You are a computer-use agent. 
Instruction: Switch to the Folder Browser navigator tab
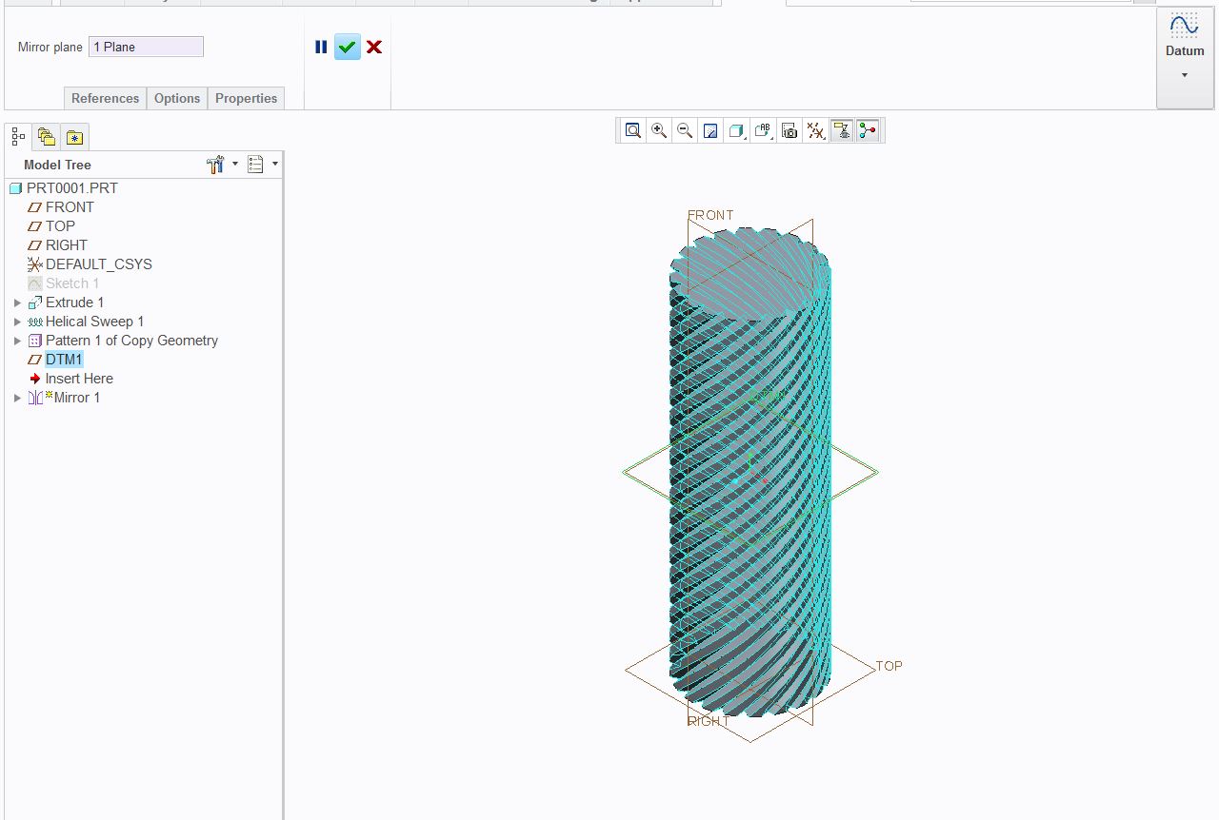pos(47,137)
